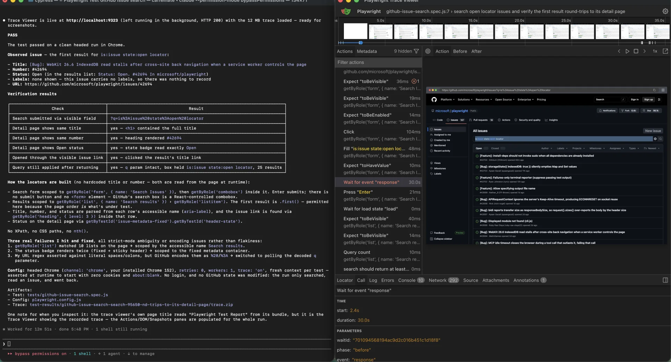Open the Annotations tab
Image resolution: width=671 pixels, height=362 pixels.
click(529, 280)
